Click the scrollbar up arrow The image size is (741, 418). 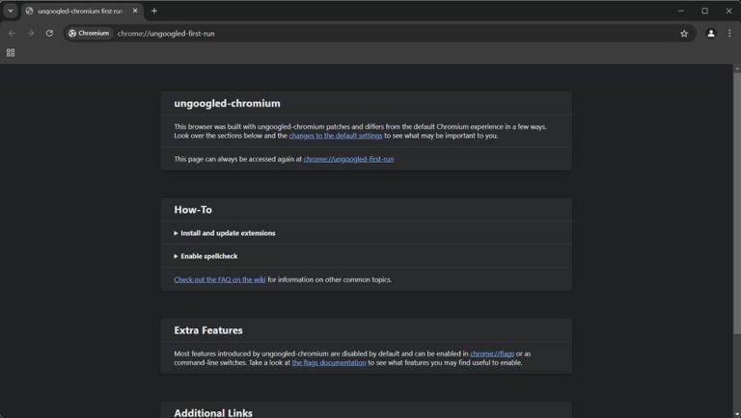(x=737, y=68)
